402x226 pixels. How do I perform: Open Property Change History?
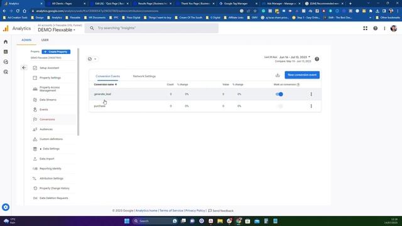click(55, 188)
